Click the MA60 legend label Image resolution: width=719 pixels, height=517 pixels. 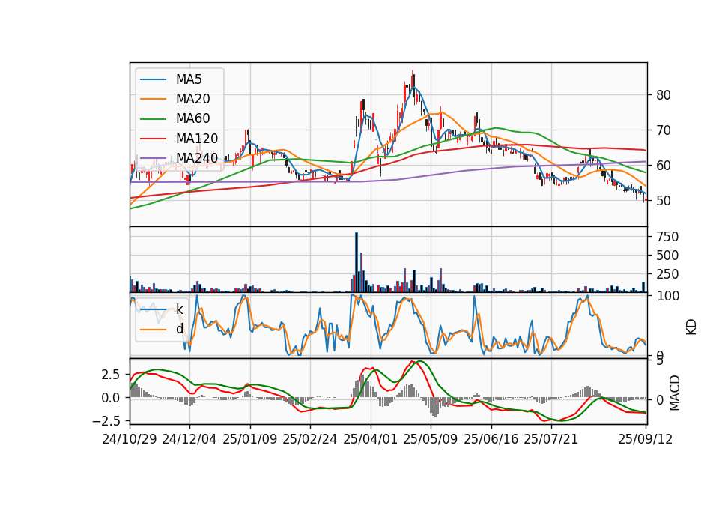tap(192, 119)
